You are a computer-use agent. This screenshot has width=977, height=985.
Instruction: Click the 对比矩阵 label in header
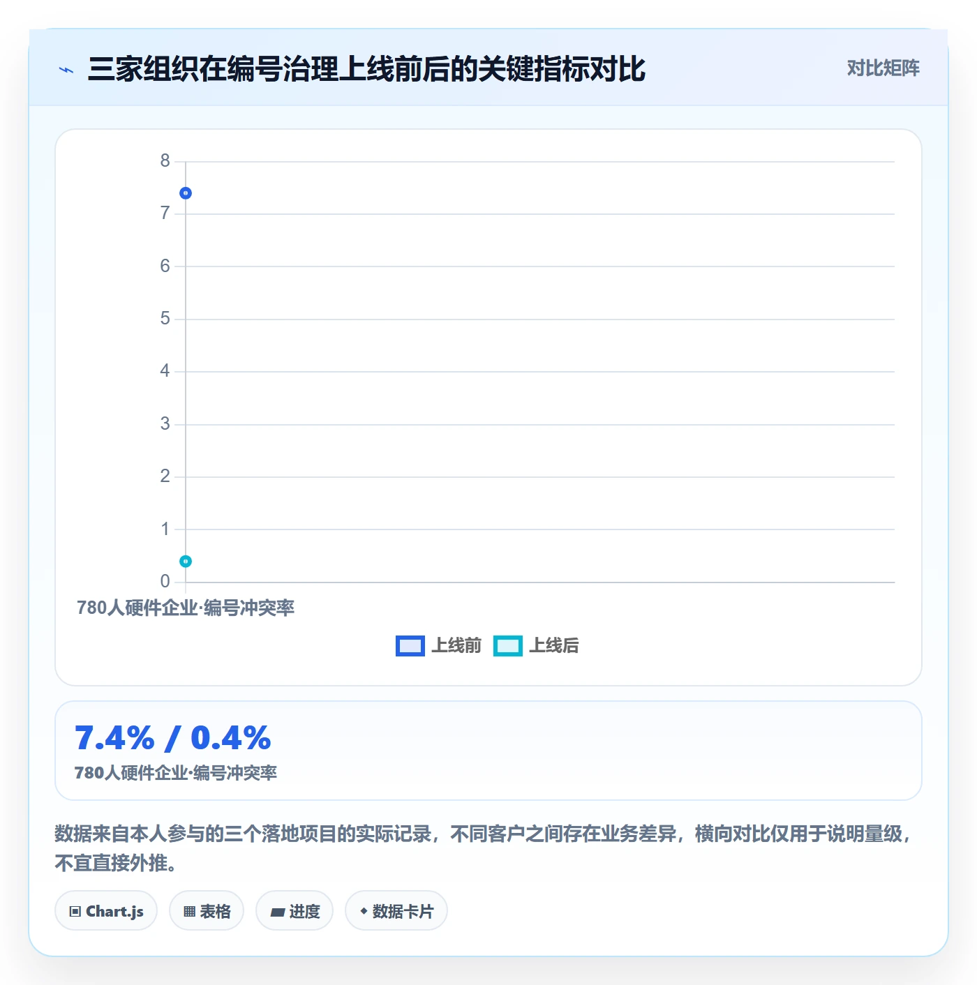[x=883, y=68]
